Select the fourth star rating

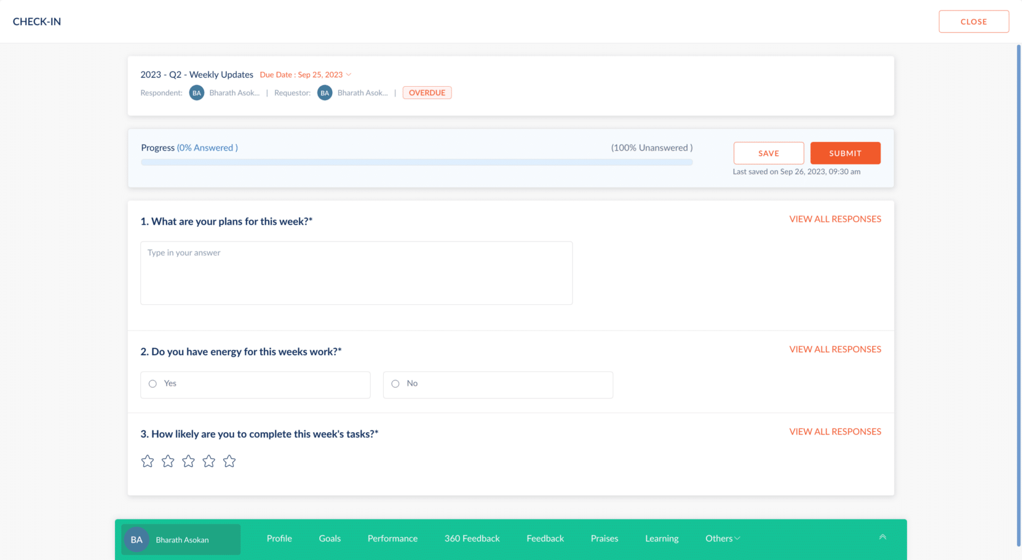tap(209, 461)
